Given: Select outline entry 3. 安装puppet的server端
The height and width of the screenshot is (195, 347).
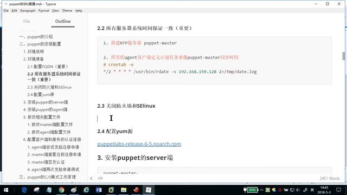Looking at the screenshot, I should pos(46,102).
